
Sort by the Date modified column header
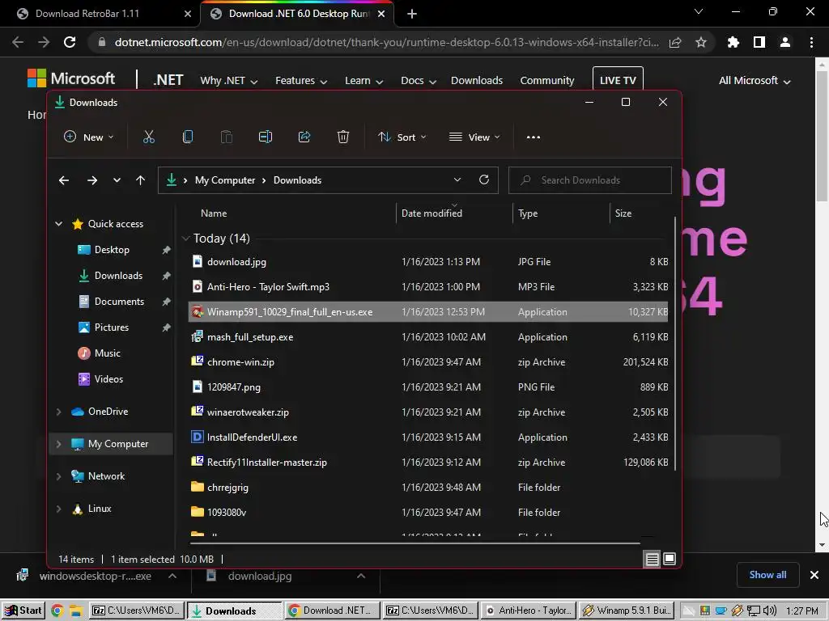453,213
